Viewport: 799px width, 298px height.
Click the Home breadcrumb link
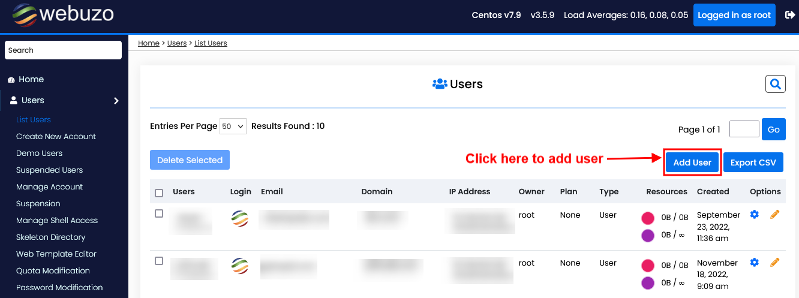point(149,43)
